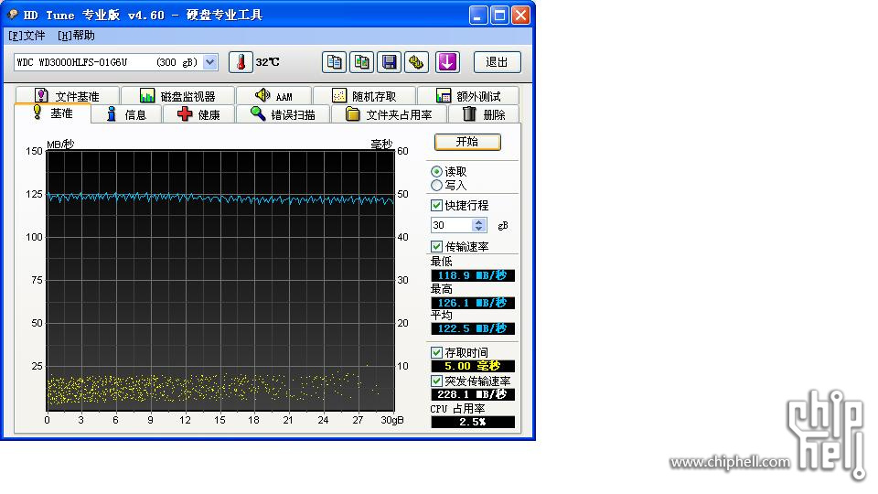Switch to the 磁盘监视器 tab
The image size is (878, 494).
coord(178,96)
